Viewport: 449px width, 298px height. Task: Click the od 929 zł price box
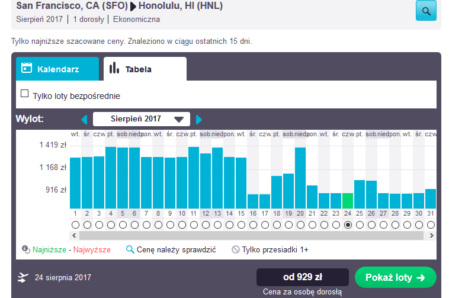click(303, 277)
